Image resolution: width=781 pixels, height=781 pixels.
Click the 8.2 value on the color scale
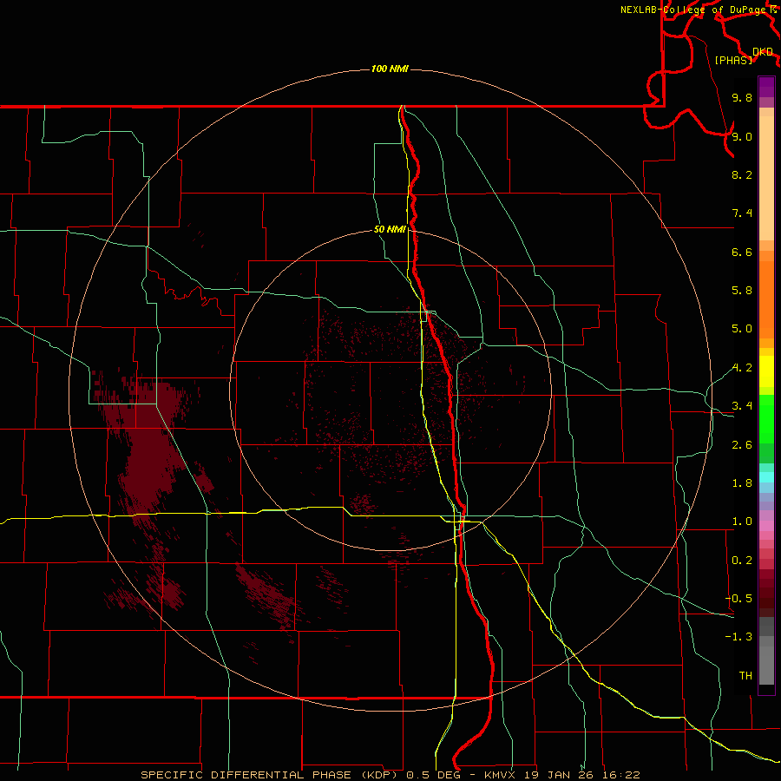click(x=742, y=174)
